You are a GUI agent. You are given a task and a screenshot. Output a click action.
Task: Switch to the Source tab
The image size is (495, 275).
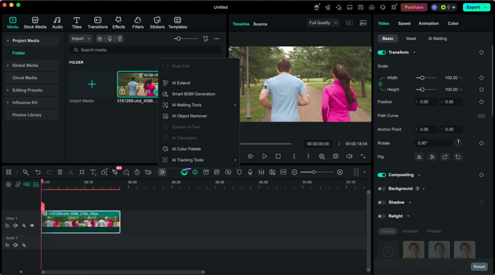[x=260, y=24]
